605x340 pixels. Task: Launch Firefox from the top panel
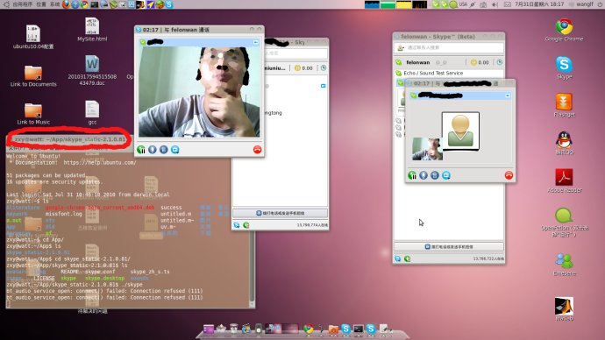coord(67,4)
